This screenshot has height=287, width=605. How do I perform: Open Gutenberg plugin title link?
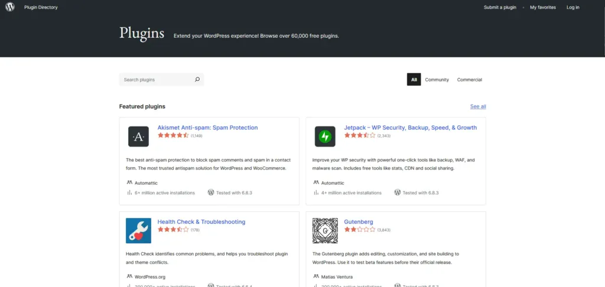(359, 222)
